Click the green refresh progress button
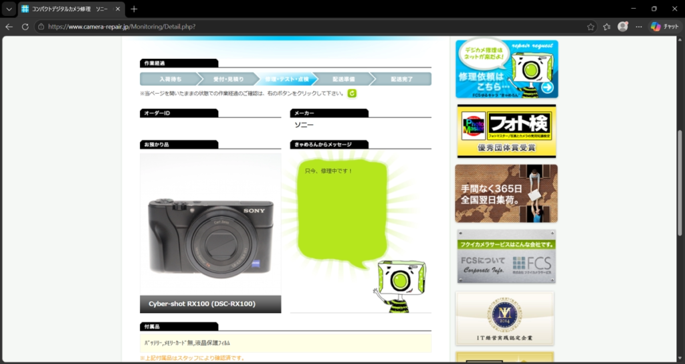685x364 pixels. [x=352, y=93]
